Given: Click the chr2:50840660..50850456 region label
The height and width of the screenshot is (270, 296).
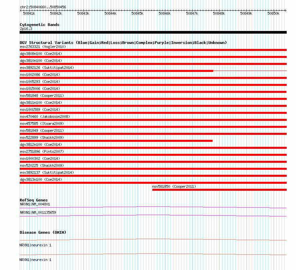Looking at the screenshot, I should coord(43,7).
